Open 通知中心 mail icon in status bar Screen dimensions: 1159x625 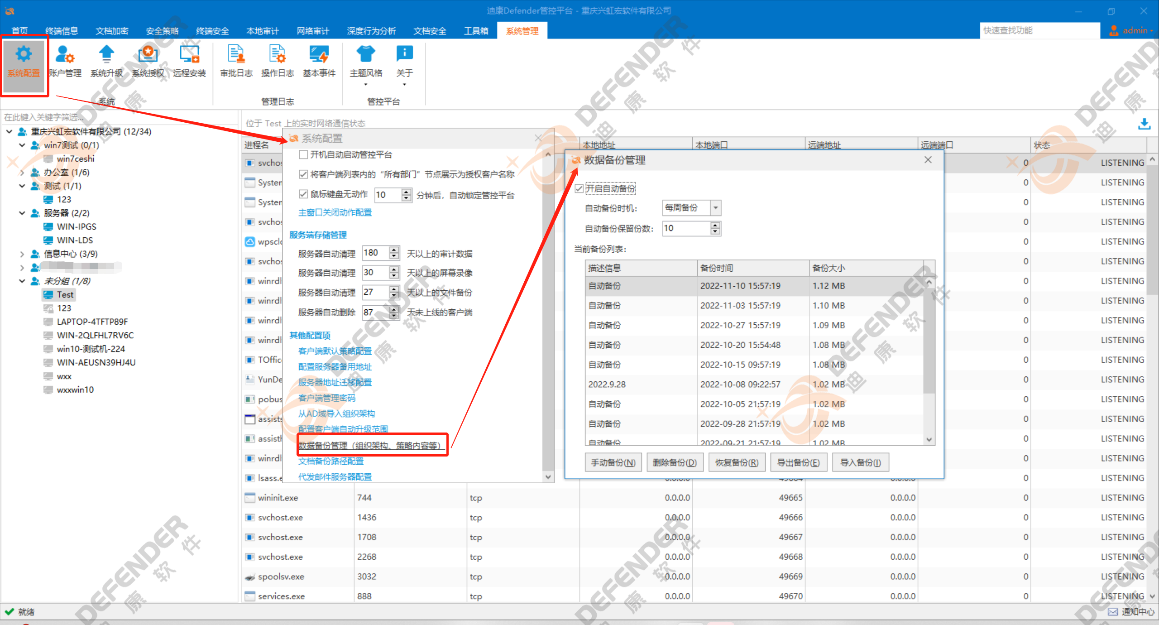point(1113,612)
